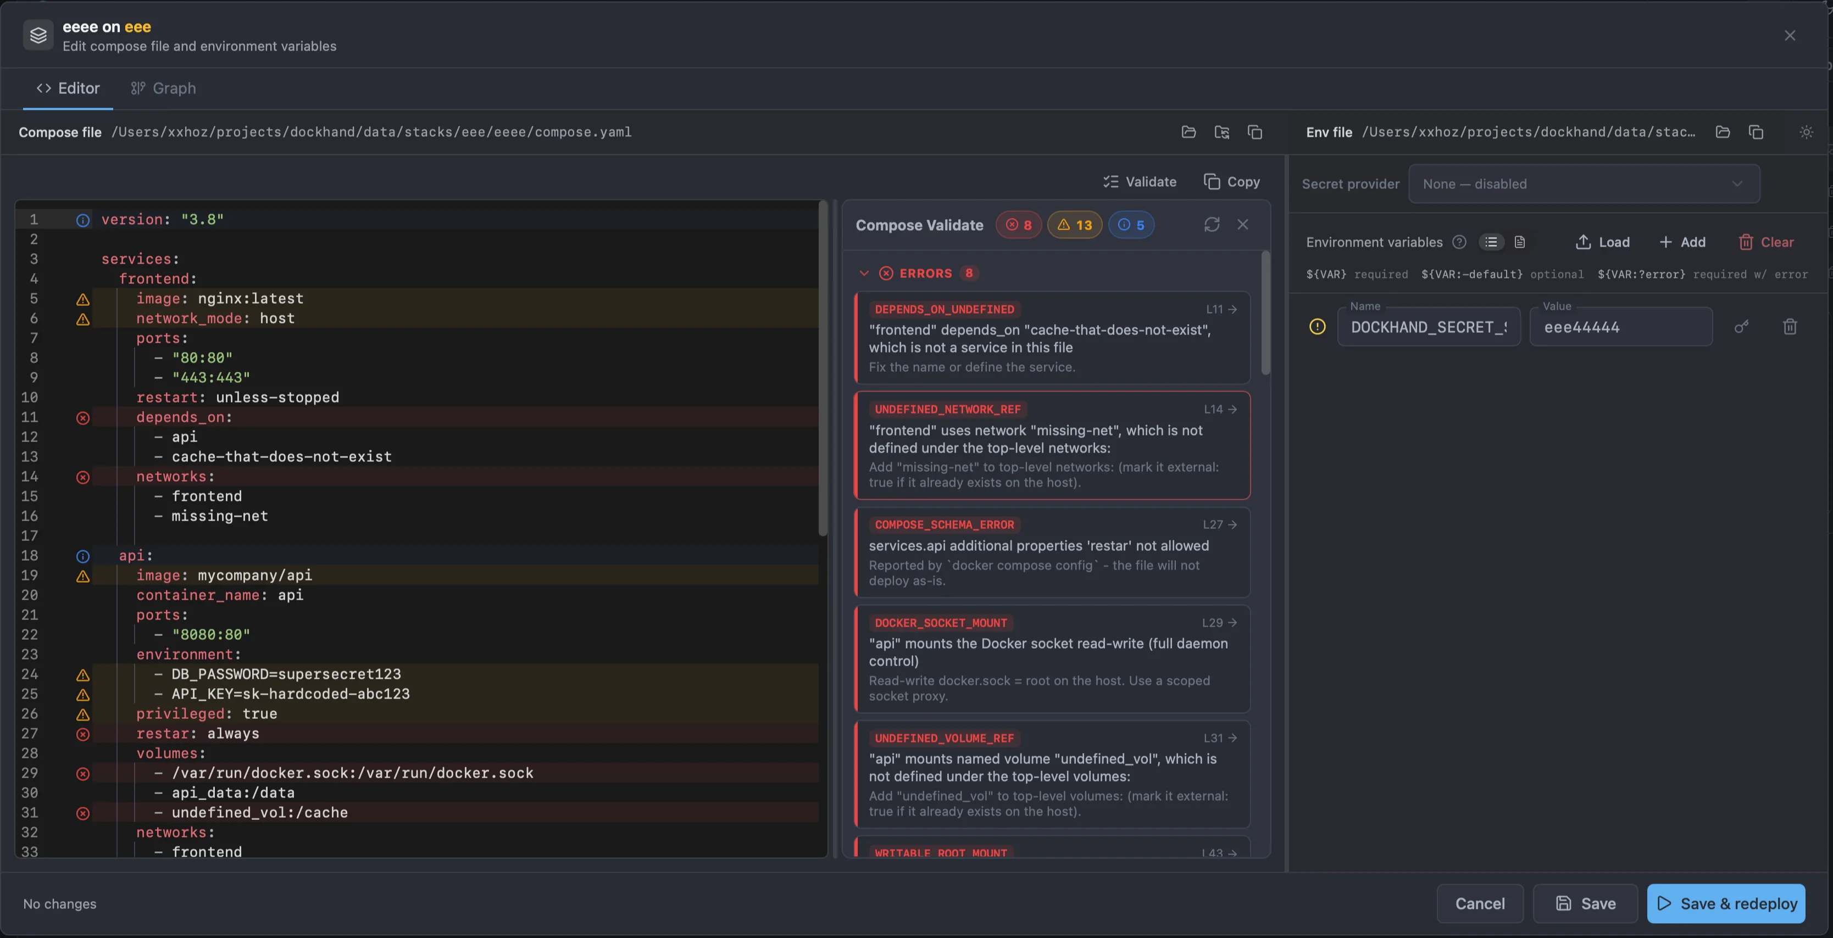1833x938 pixels.
Task: Jump to L14 from UNDEFINED_NETWORK_REF card
Action: click(x=1221, y=410)
